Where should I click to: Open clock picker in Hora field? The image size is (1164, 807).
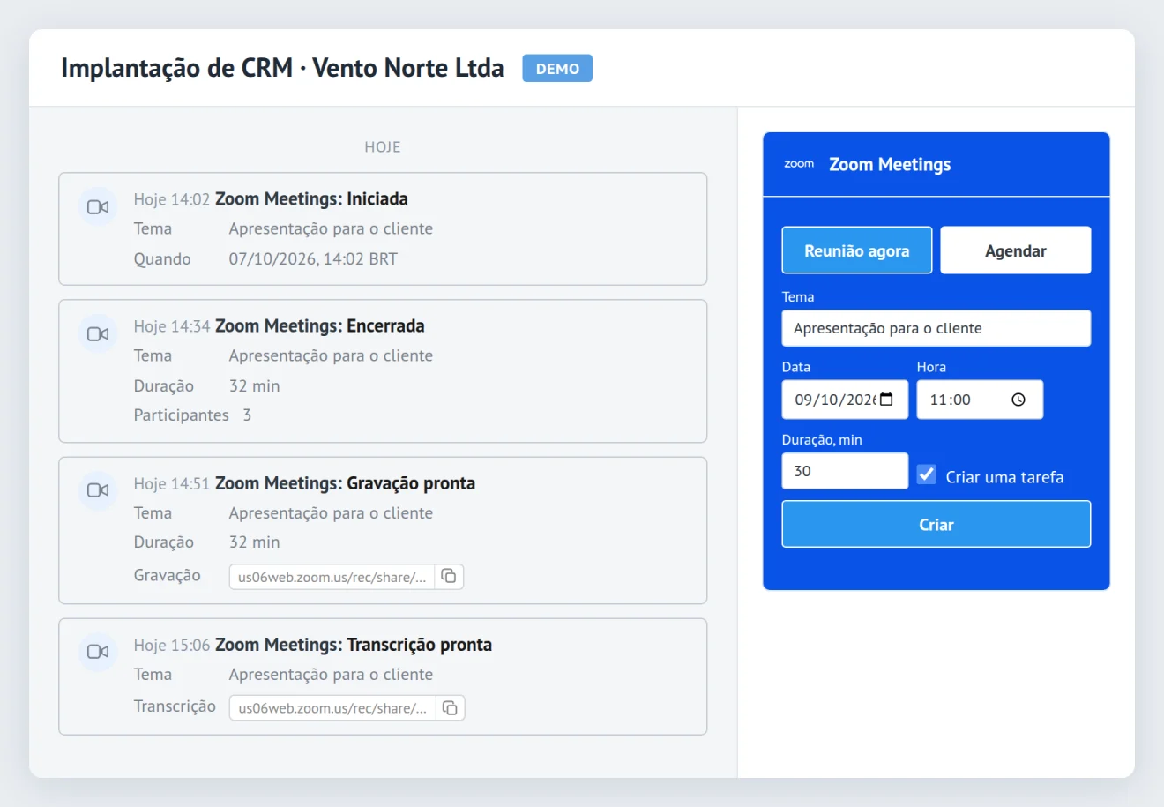(x=1018, y=400)
